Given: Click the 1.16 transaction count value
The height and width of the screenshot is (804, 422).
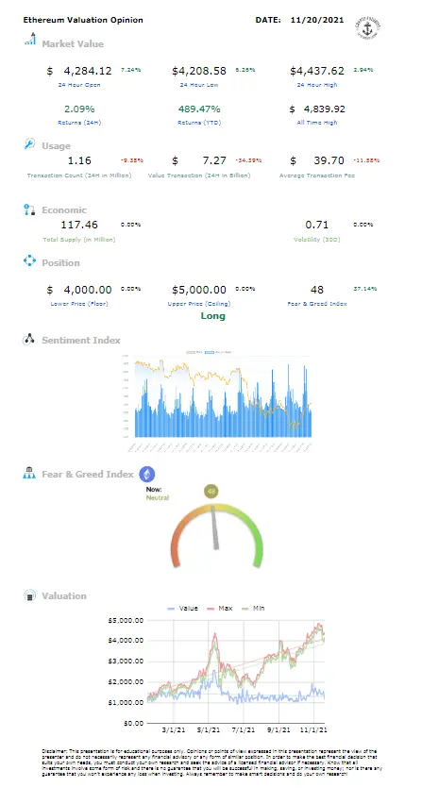Looking at the screenshot, I should pyautogui.click(x=79, y=160).
